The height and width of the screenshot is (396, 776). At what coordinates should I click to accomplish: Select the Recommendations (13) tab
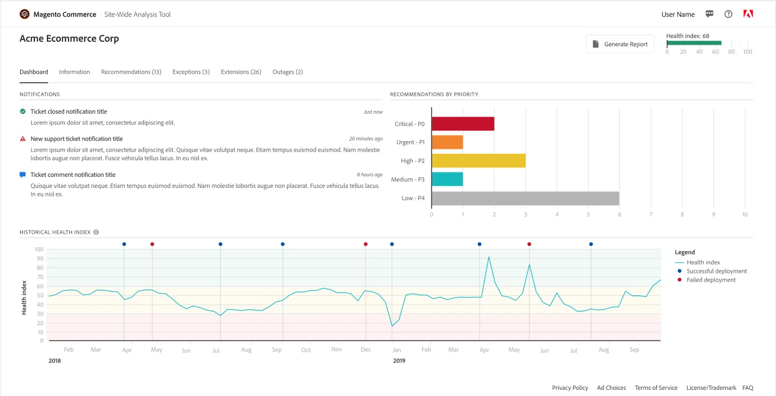coord(131,71)
